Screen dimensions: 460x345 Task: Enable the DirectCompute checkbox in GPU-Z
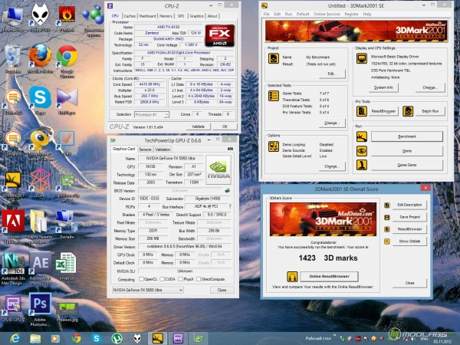coord(199,279)
